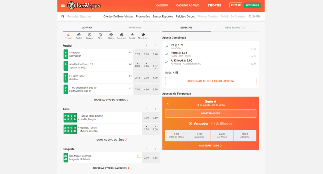Expand Todos ao vivo de Basquete
Screen dimensions: 323x174
(x=111, y=168)
